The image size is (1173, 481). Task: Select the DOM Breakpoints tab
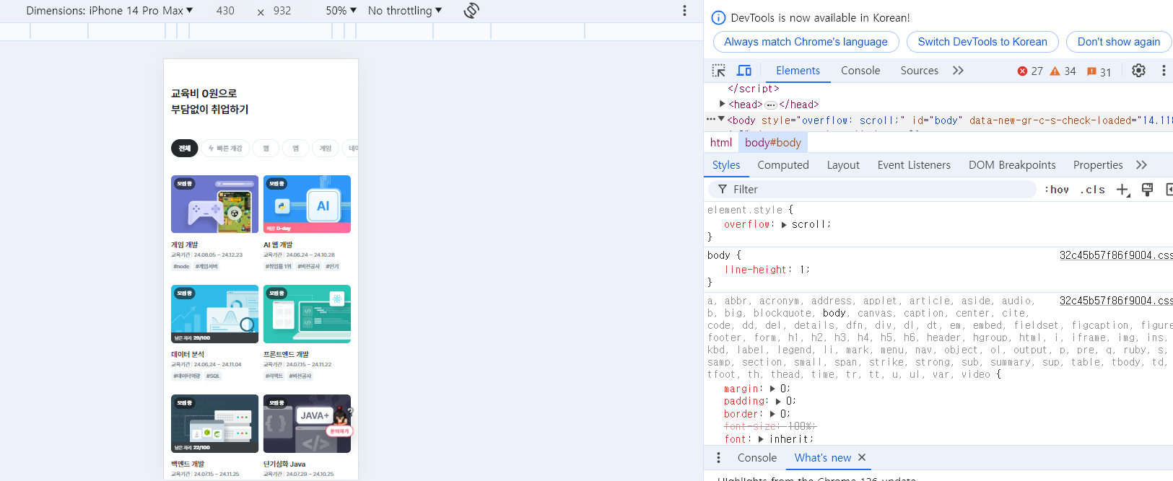coord(1012,165)
